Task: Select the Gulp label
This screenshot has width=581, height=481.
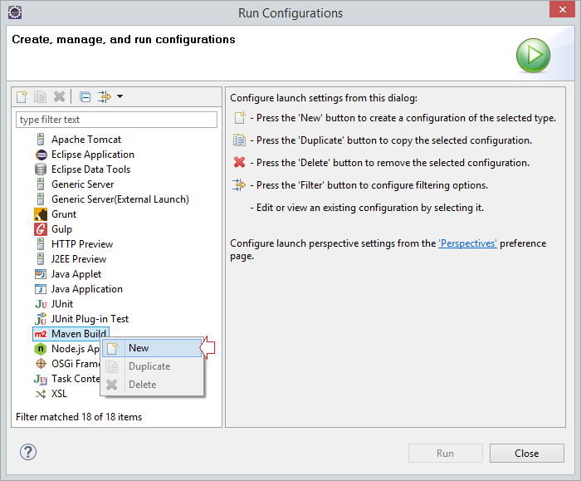Action: pos(61,229)
